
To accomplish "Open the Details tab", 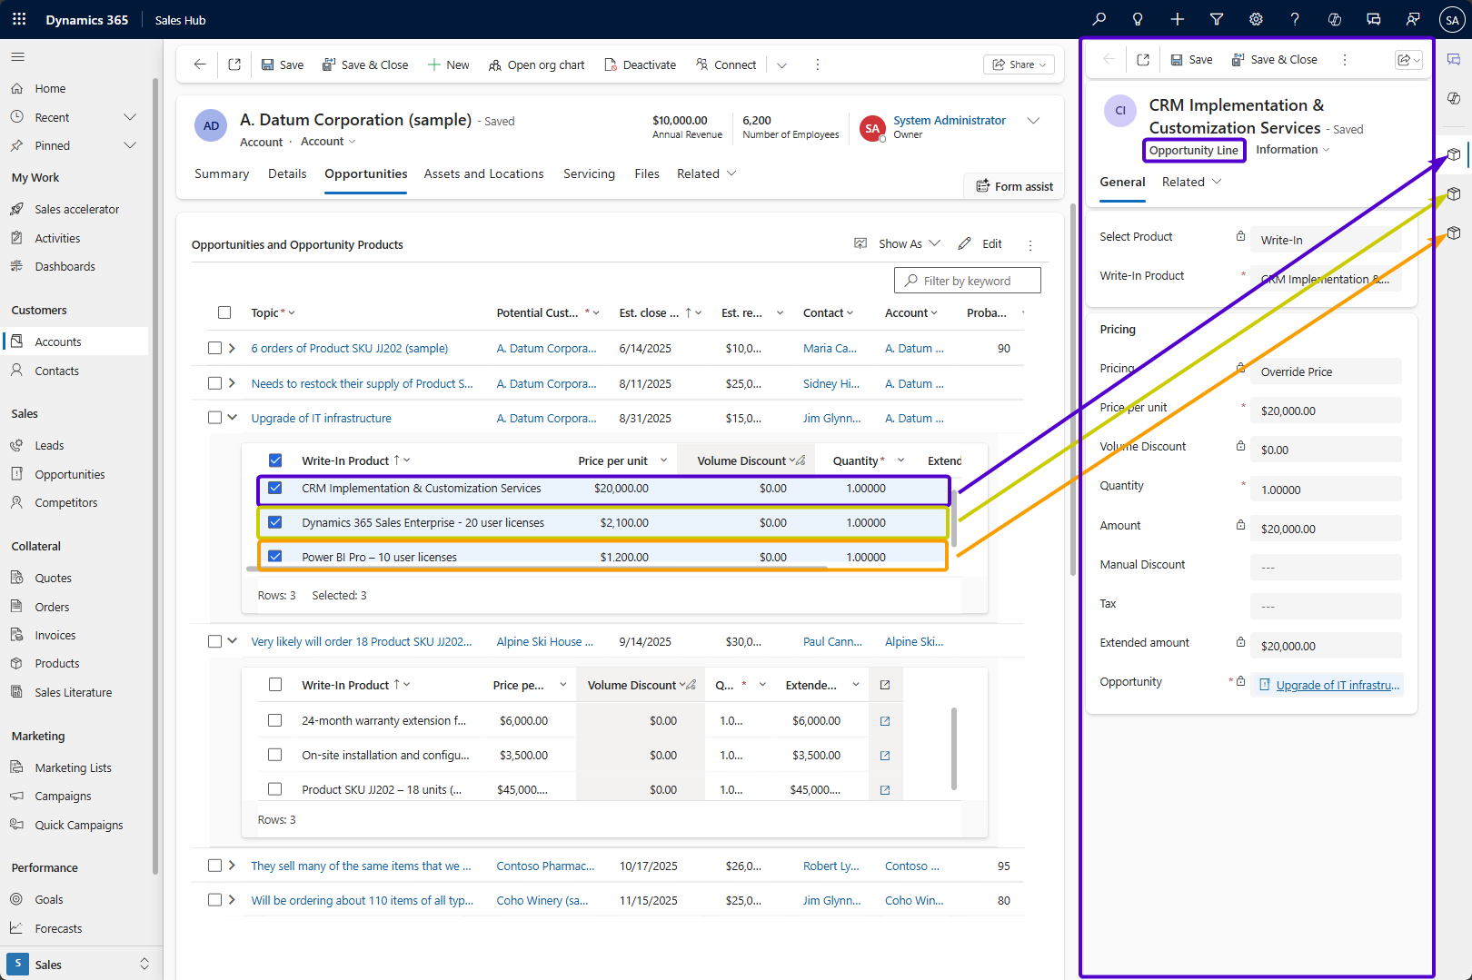I will [287, 173].
